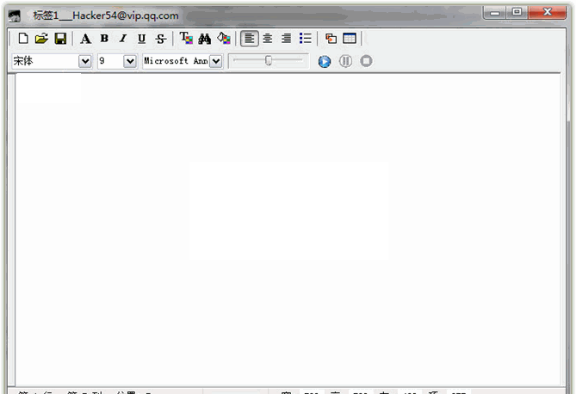Open a file with the folder icon
The width and height of the screenshot is (576, 394).
pos(41,39)
